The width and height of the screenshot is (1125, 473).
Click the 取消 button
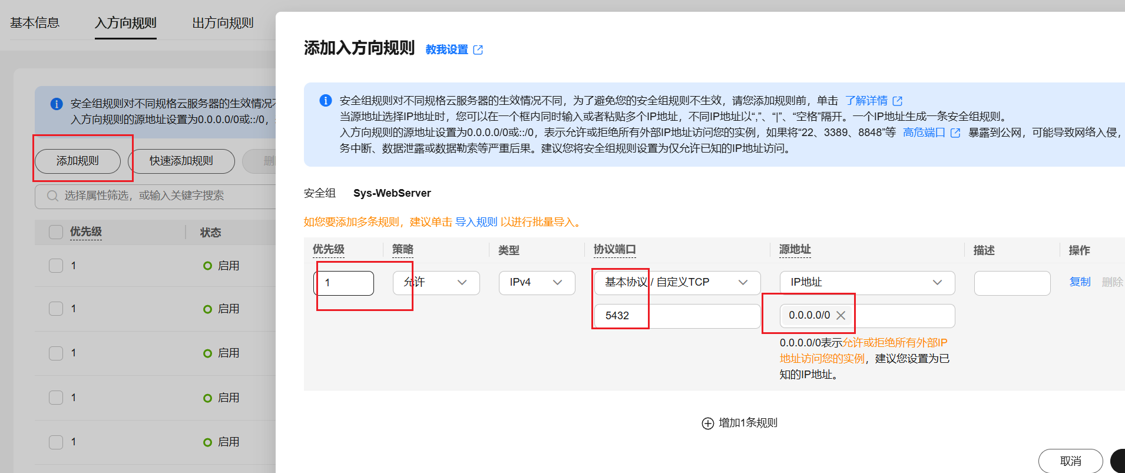pyautogui.click(x=1070, y=461)
